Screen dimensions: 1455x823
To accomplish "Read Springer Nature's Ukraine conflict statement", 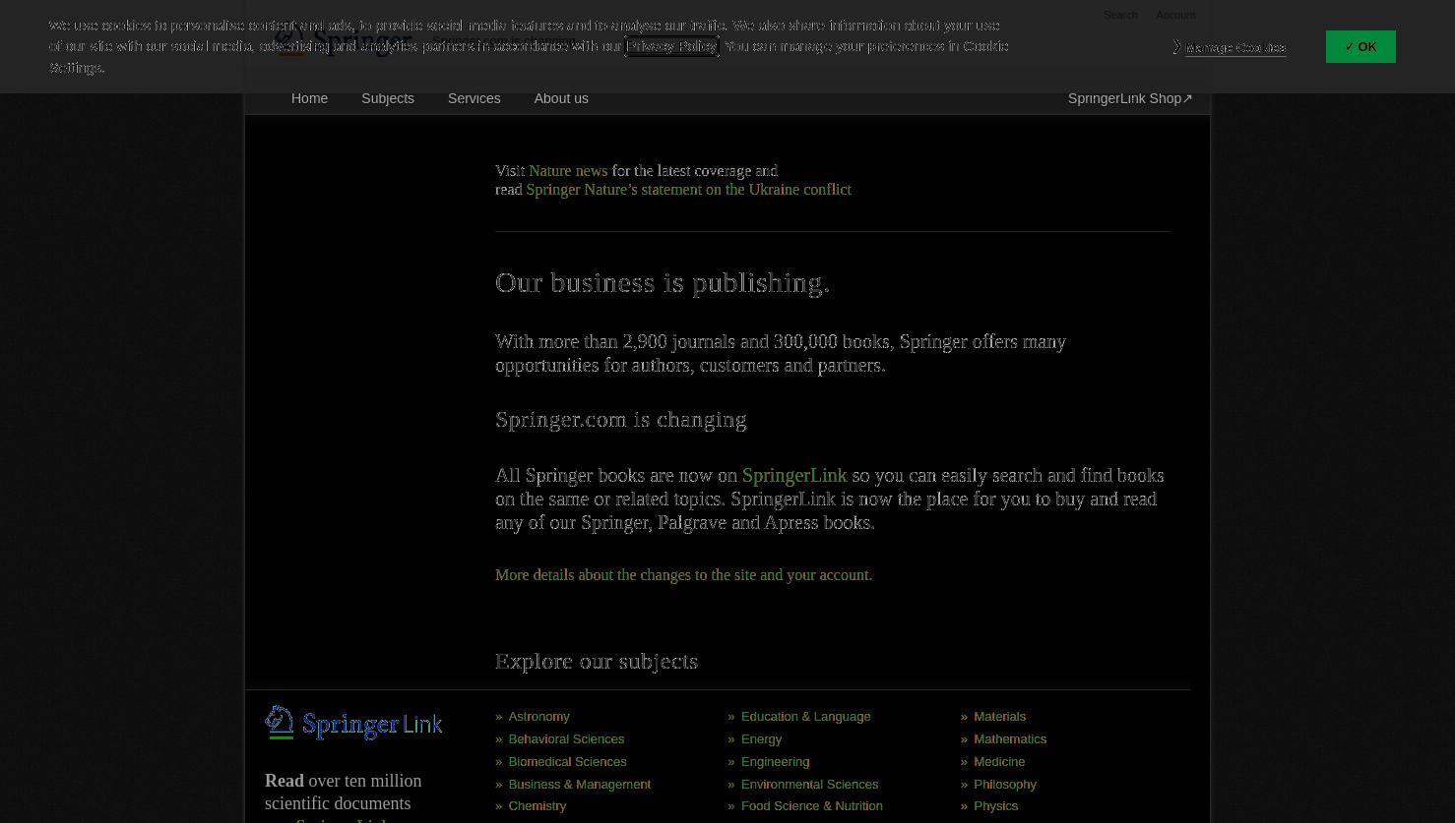I will 688,190.
